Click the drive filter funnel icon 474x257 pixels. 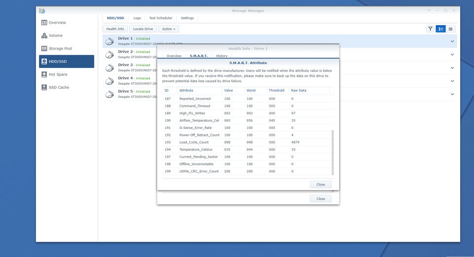point(430,29)
